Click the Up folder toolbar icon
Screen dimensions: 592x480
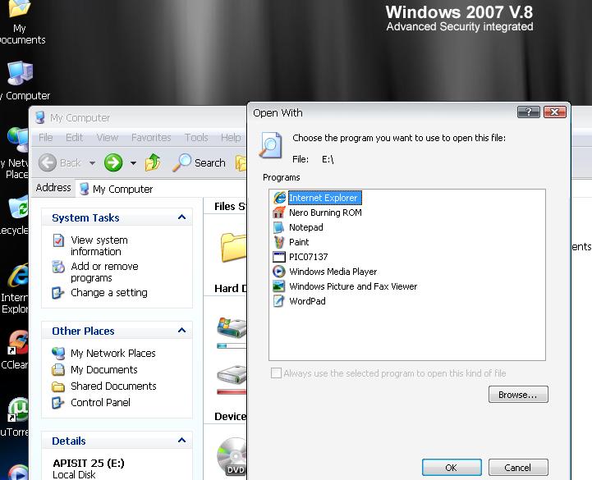click(153, 162)
